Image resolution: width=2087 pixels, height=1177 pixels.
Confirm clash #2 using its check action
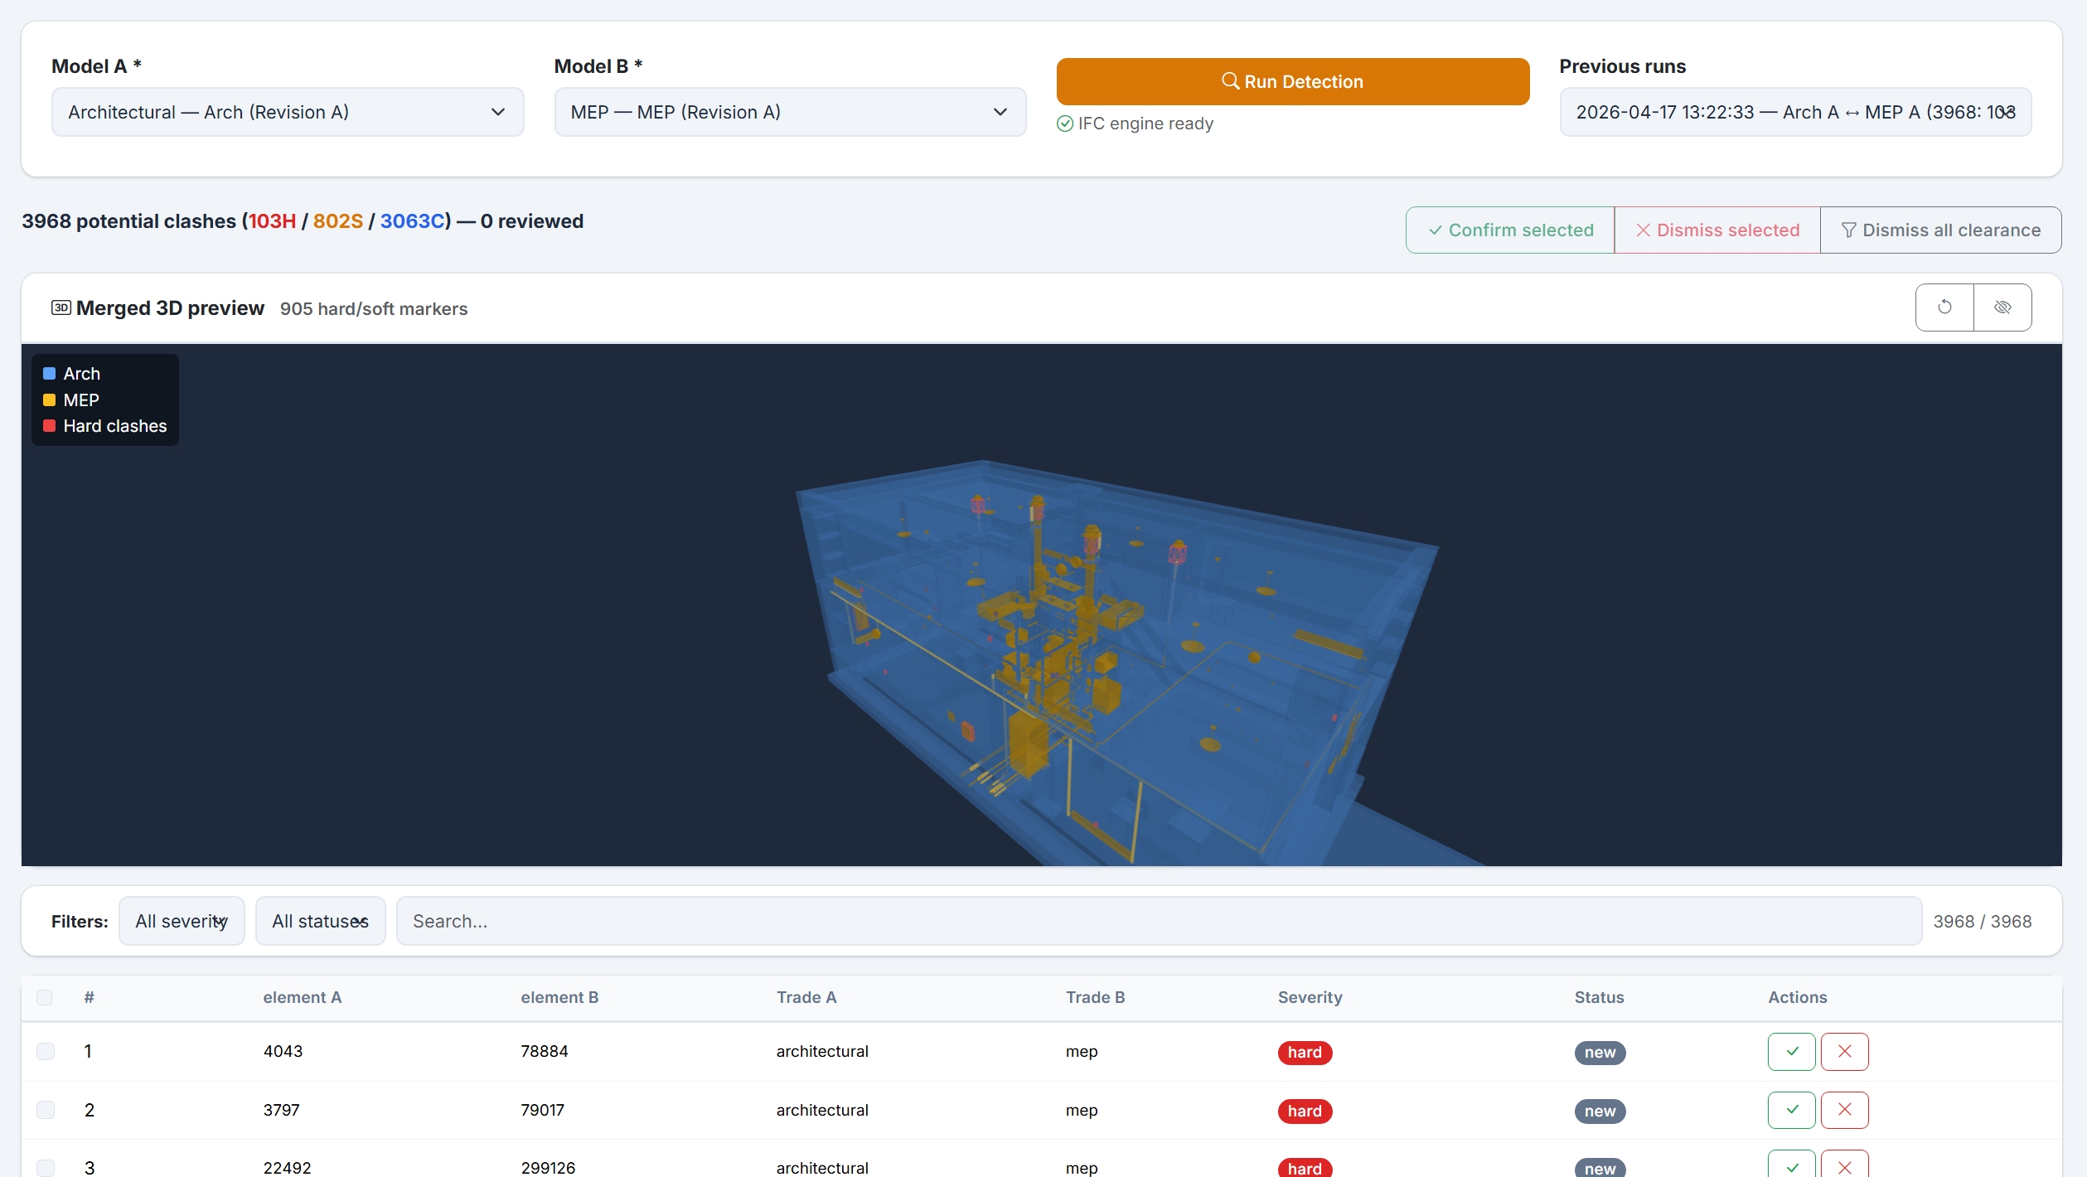[x=1791, y=1110]
